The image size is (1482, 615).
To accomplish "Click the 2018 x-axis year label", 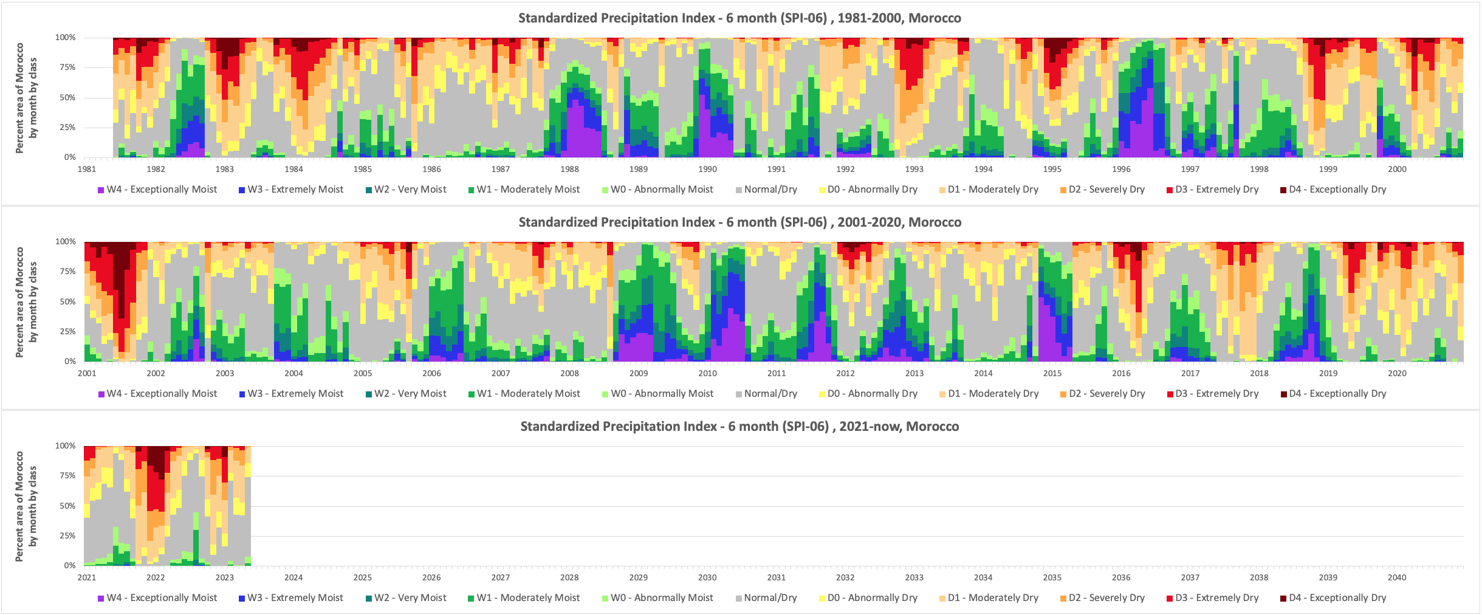I will click(x=1259, y=374).
